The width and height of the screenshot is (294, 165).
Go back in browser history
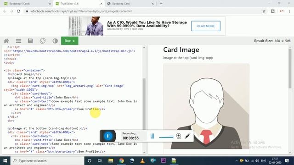coord(5,11)
